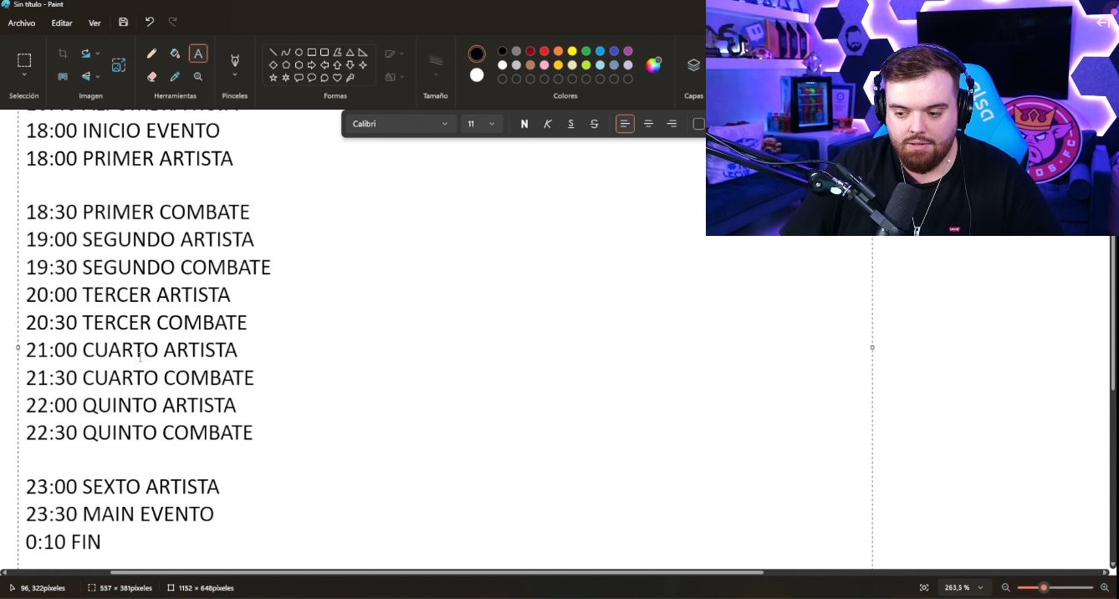1119x599 pixels.
Task: Open the Archivo menu
Action: pos(22,23)
